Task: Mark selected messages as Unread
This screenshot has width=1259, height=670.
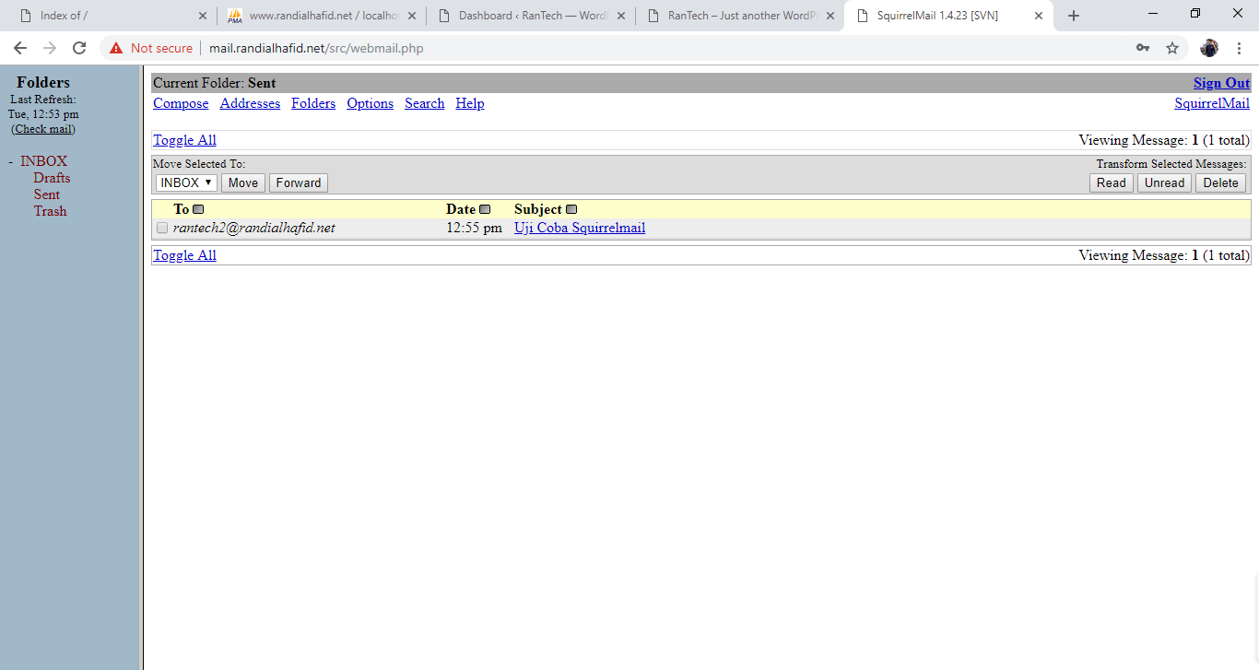Action: pyautogui.click(x=1164, y=182)
